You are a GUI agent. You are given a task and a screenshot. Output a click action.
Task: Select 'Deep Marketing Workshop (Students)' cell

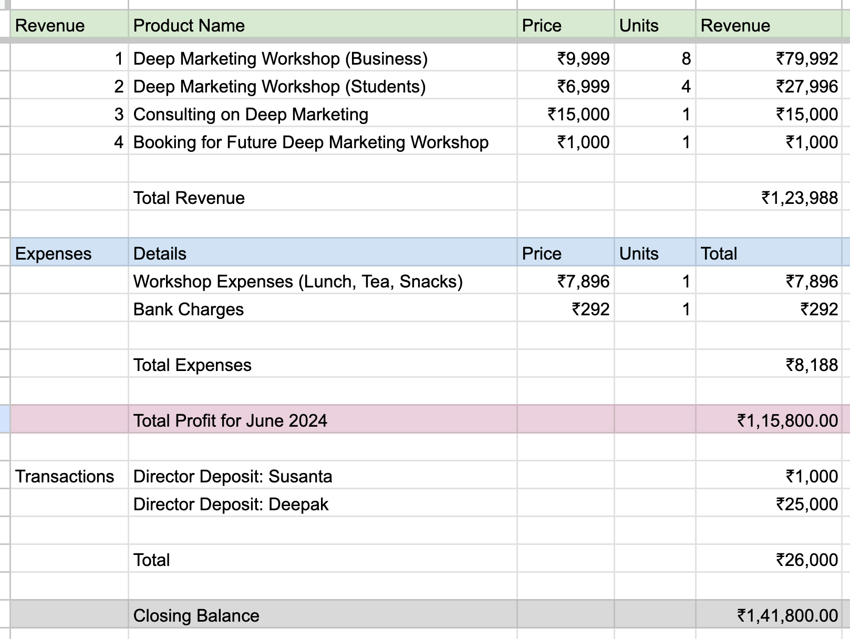323,86
